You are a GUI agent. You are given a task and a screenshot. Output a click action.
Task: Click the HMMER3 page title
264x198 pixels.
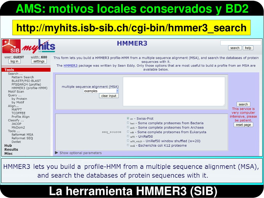coord(132,43)
